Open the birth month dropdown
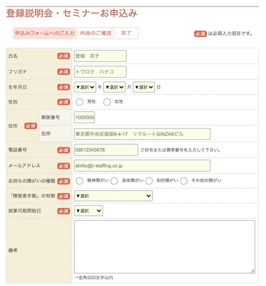The image size is (266, 286). click(115, 87)
